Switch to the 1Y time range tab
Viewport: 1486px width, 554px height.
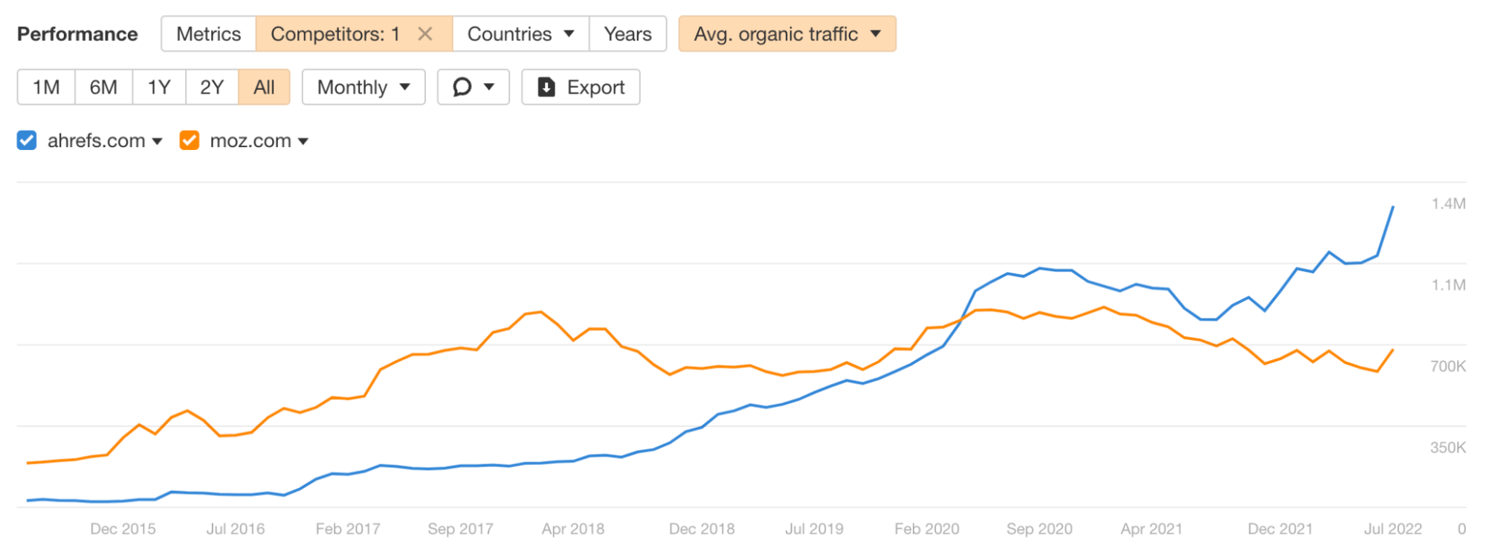(x=158, y=87)
